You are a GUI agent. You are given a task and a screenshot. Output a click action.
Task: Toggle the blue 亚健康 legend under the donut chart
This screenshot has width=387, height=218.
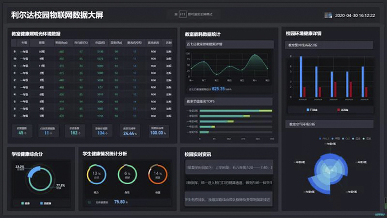tap(46, 203)
